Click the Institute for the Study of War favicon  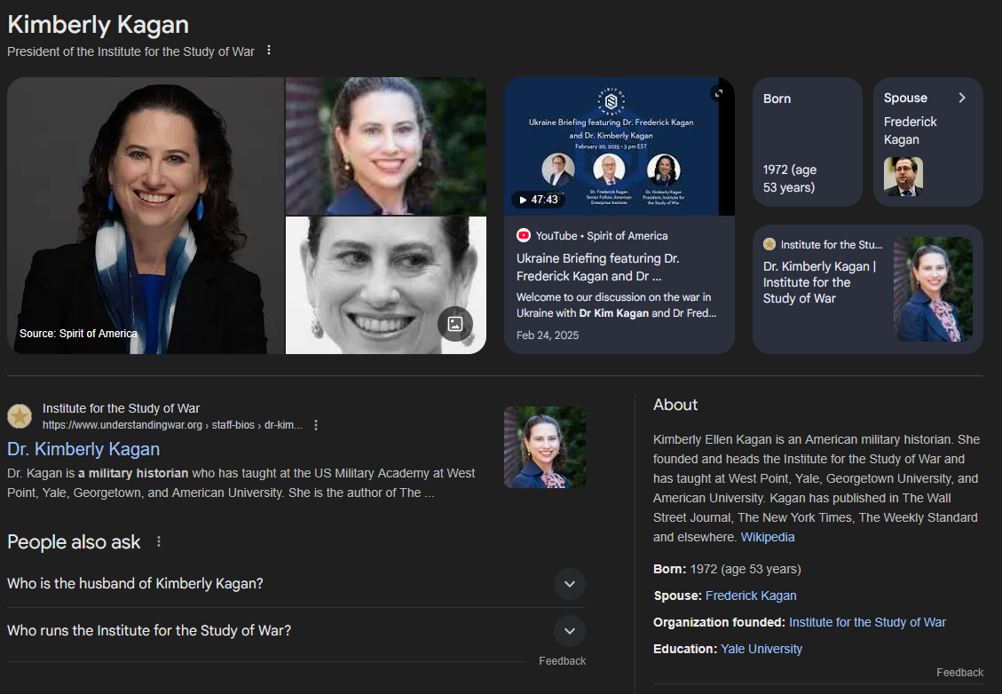coord(20,416)
